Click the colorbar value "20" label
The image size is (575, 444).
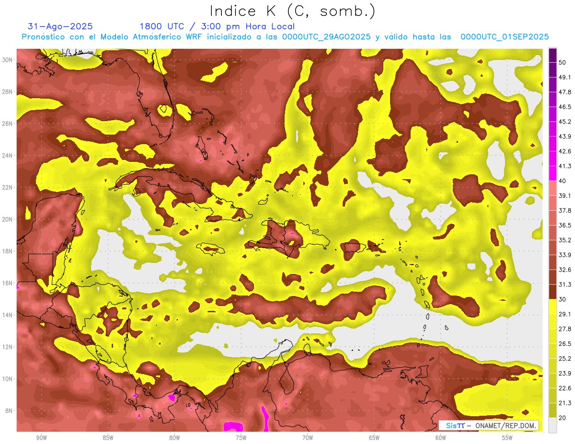[x=562, y=418]
